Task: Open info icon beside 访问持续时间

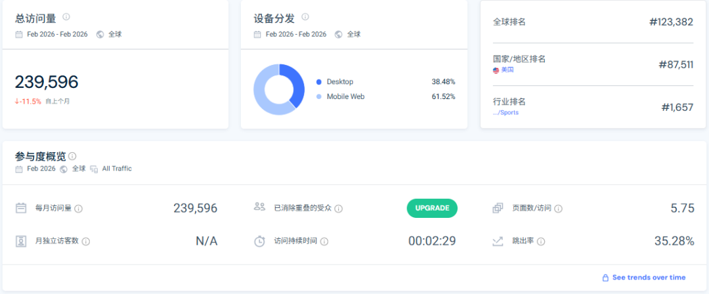Action: (x=324, y=241)
